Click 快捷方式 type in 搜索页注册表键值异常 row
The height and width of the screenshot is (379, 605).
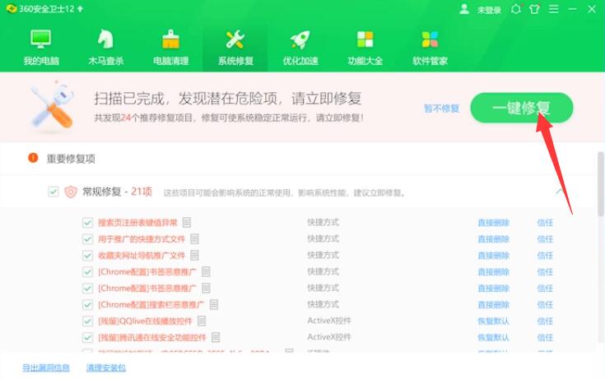click(x=323, y=223)
